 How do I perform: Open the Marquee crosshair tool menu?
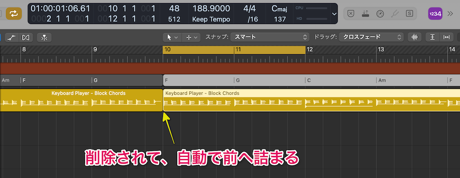tap(191, 37)
